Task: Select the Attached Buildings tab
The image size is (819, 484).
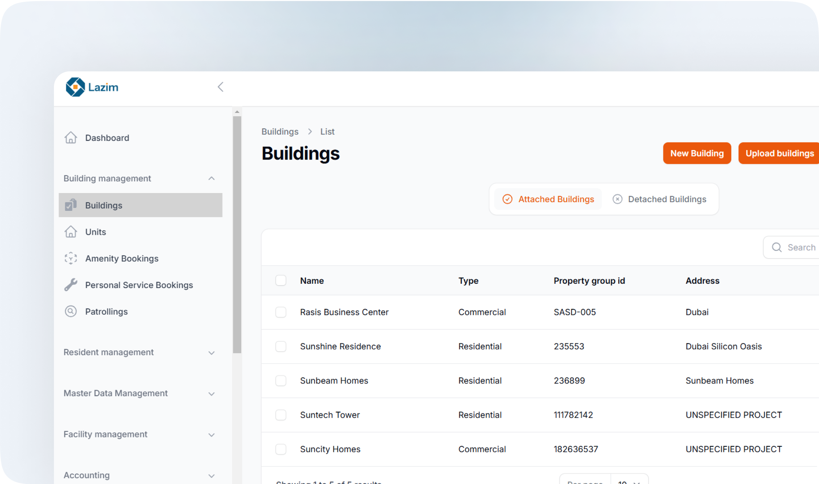Action: coord(548,199)
